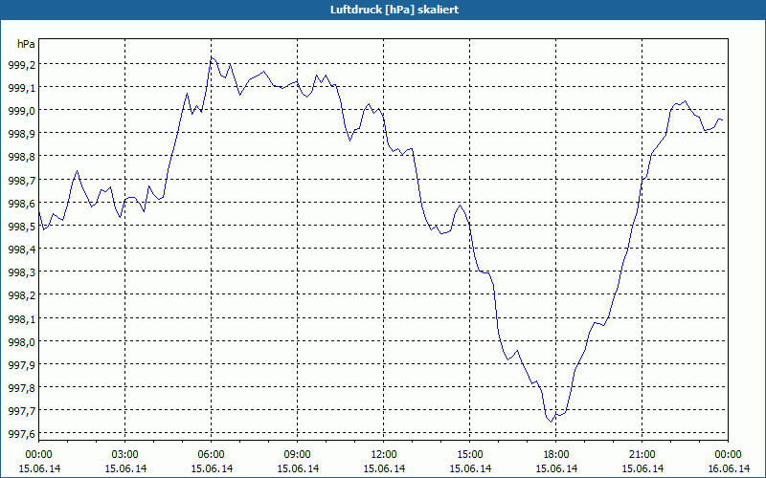Click the pressure curve's peak at 06:00
Image resolution: width=766 pixels, height=478 pixels.
[x=211, y=57]
